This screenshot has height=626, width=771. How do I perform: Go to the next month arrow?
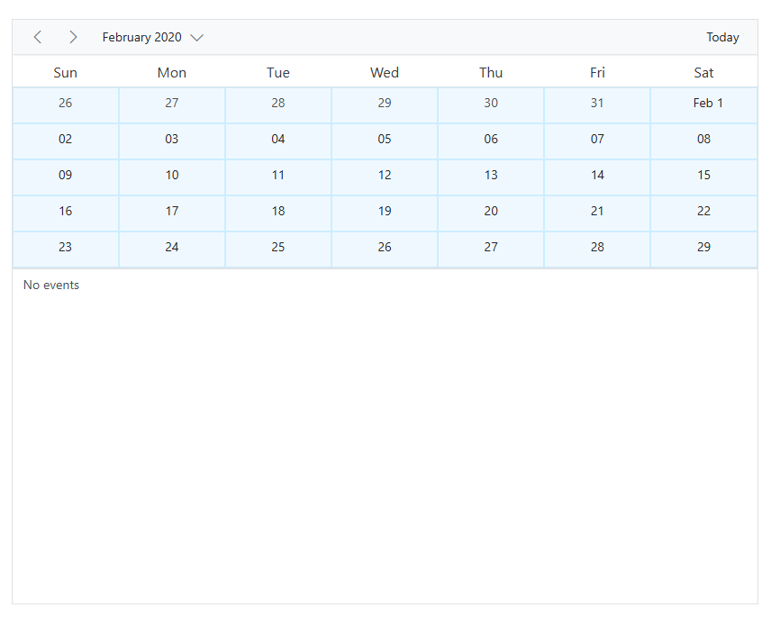point(73,37)
